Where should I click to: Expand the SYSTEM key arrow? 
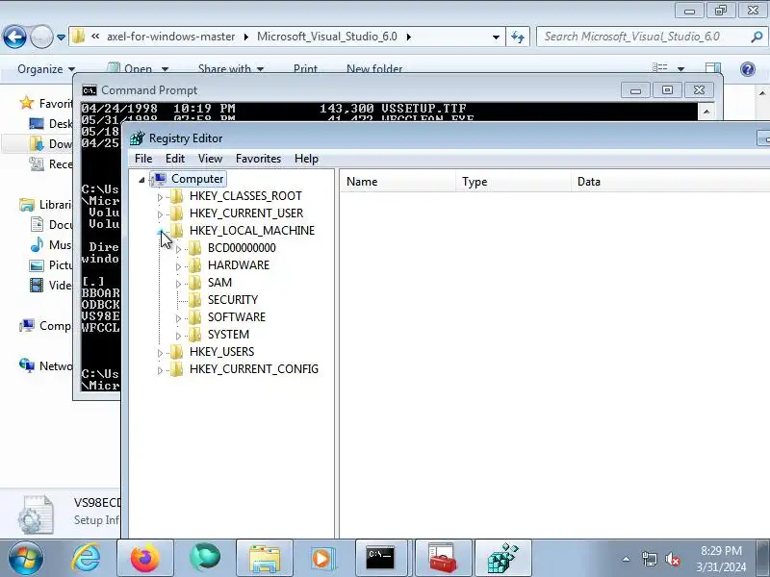(x=178, y=336)
